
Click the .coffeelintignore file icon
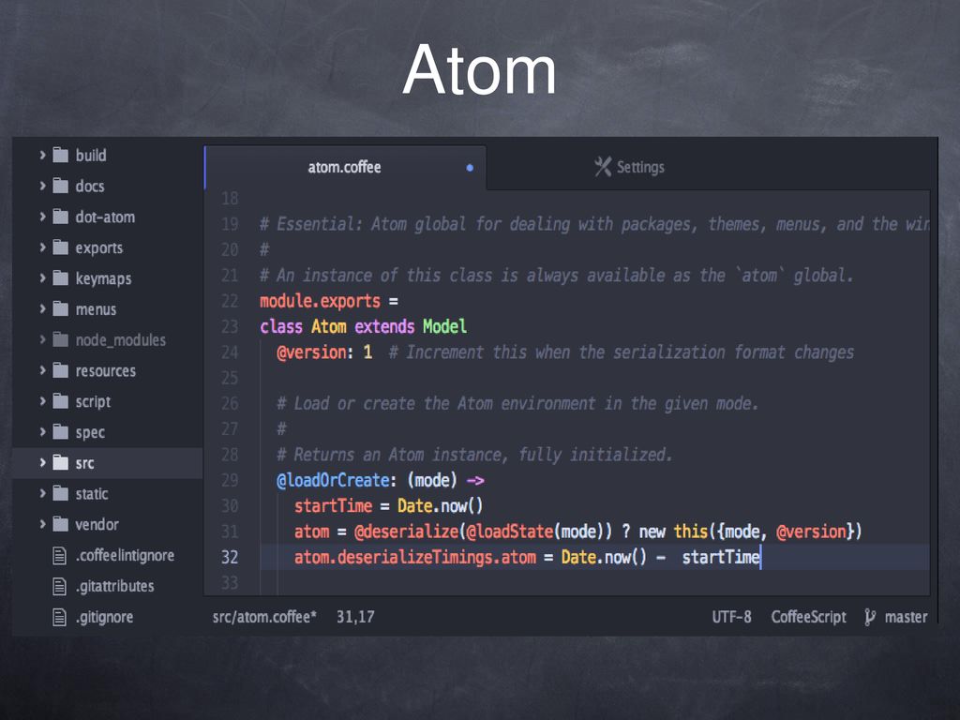[59, 555]
